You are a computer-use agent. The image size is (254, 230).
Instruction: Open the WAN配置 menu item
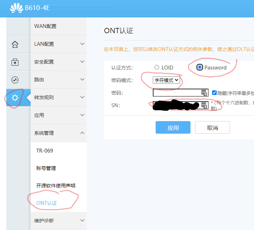pyautogui.click(x=45, y=26)
